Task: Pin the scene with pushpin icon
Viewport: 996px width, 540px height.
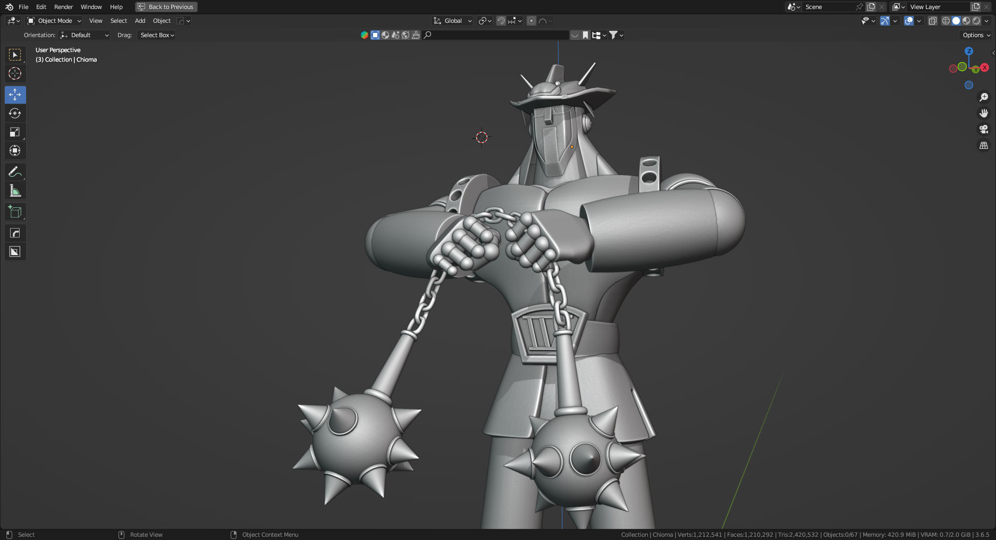Action: [x=859, y=7]
